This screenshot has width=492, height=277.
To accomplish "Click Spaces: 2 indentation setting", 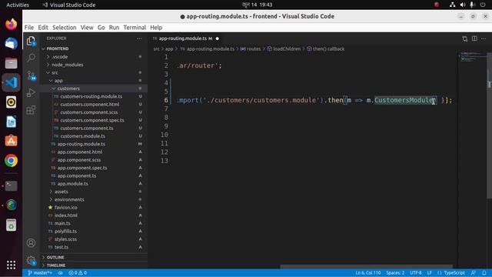I will [395, 273].
